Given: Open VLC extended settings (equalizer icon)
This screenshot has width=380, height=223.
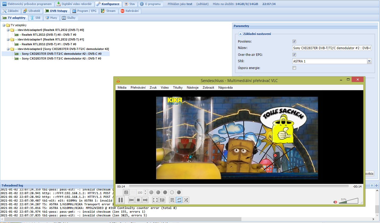Looking at the screenshot, I should click(x=162, y=200).
